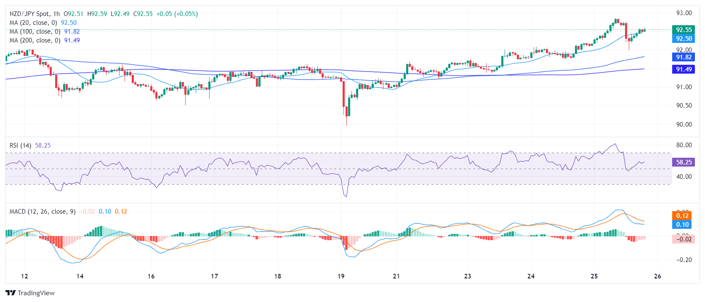Viewport: 705px width, 302px height.
Task: Click the 91.82 MA 100 price tag
Action: pyautogui.click(x=684, y=57)
